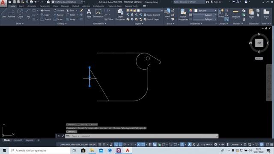Open the Decimal units dropdown
Image resolution: width=274 pixels, height=154 pixels.
[x=236, y=145]
